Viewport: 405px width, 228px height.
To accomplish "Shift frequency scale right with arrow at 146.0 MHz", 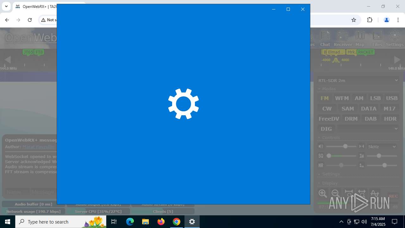I will click(x=397, y=60).
